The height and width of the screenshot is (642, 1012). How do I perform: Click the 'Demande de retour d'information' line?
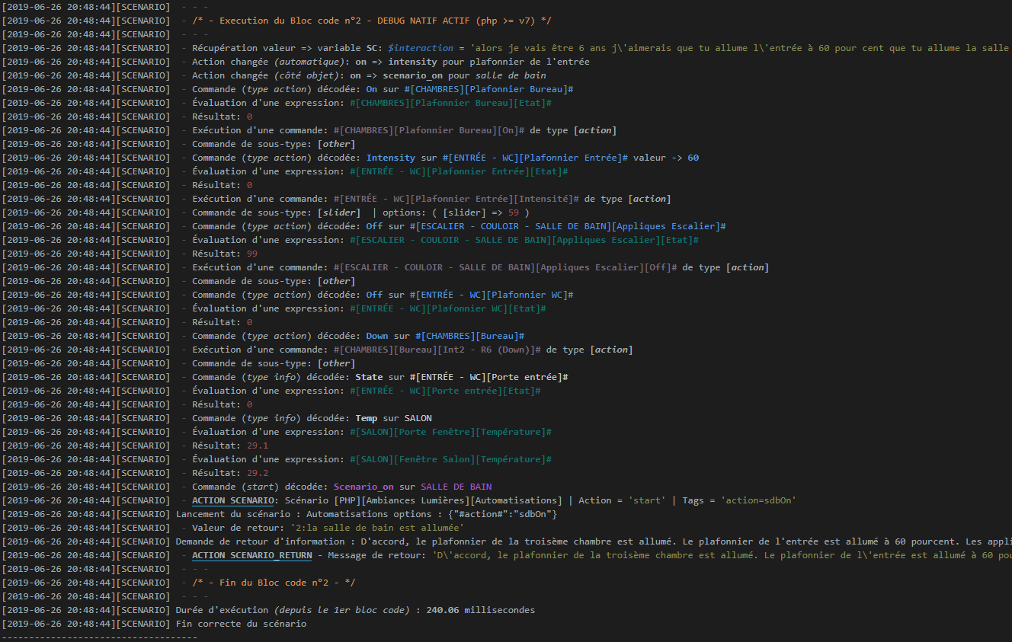point(594,541)
